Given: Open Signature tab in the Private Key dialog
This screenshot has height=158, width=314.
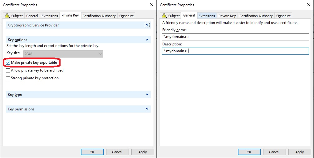Looking at the screenshot, I should 126,16.
